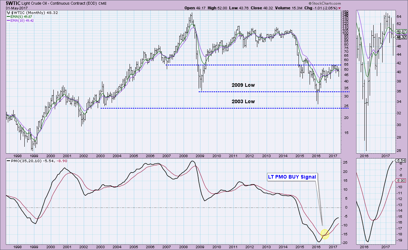The height and width of the screenshot is (250, 408).
Task: Click the bar-chart icon before $WTIC (Monthly) legend
Action: pos(9,13)
